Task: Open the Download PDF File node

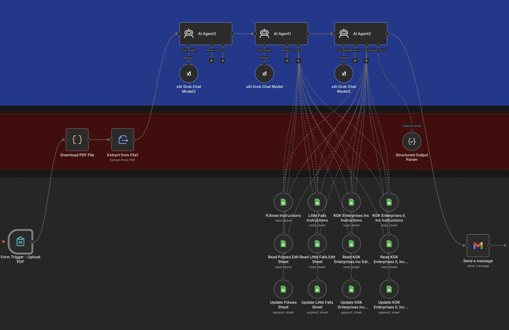Action: (77, 140)
